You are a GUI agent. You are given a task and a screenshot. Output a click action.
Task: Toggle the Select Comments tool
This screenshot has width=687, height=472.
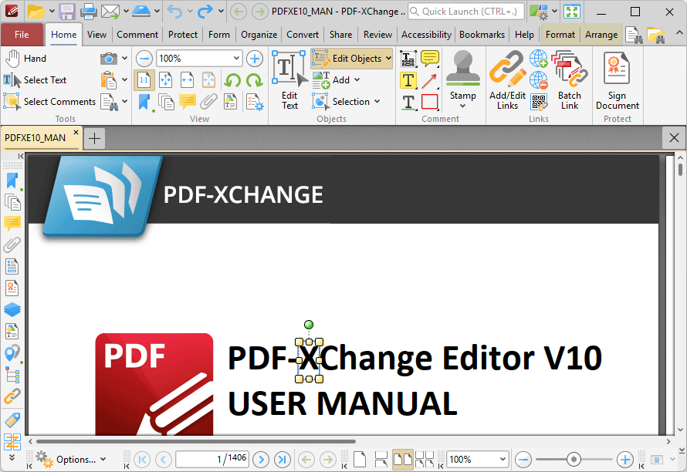49,101
